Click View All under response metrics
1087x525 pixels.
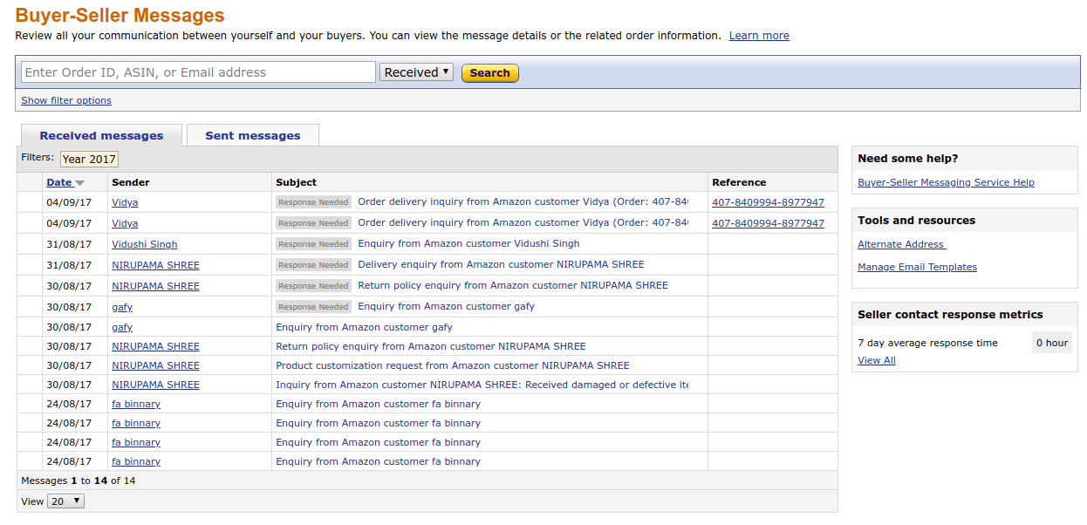876,360
